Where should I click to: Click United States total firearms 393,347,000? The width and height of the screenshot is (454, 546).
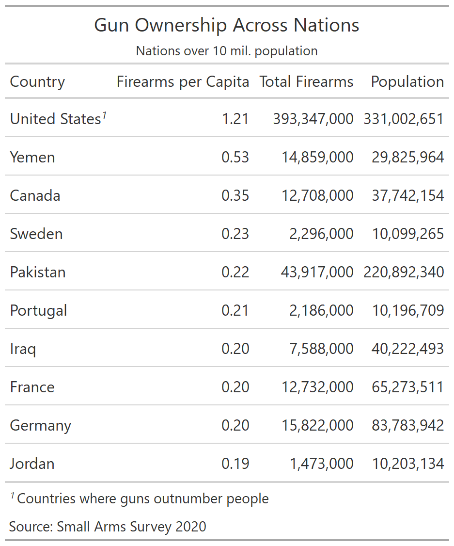click(x=313, y=119)
